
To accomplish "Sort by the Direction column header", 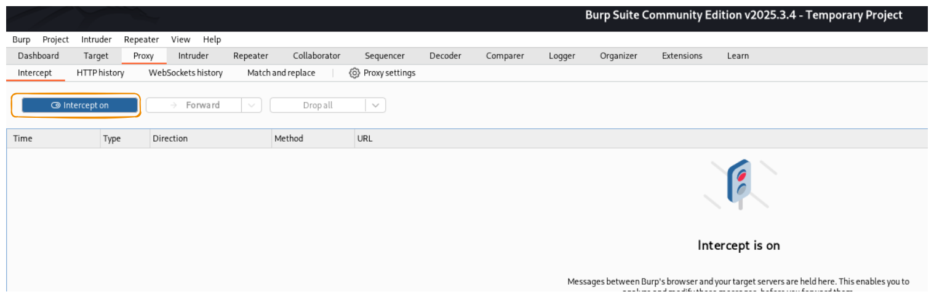I will (210, 139).
